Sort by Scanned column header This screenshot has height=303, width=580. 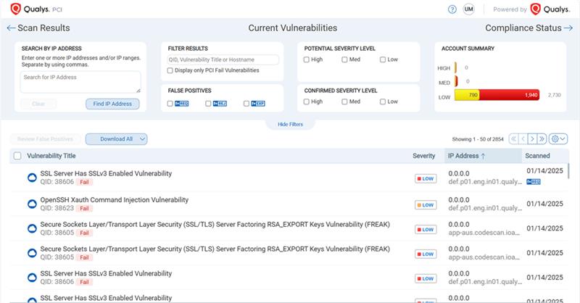coord(537,156)
